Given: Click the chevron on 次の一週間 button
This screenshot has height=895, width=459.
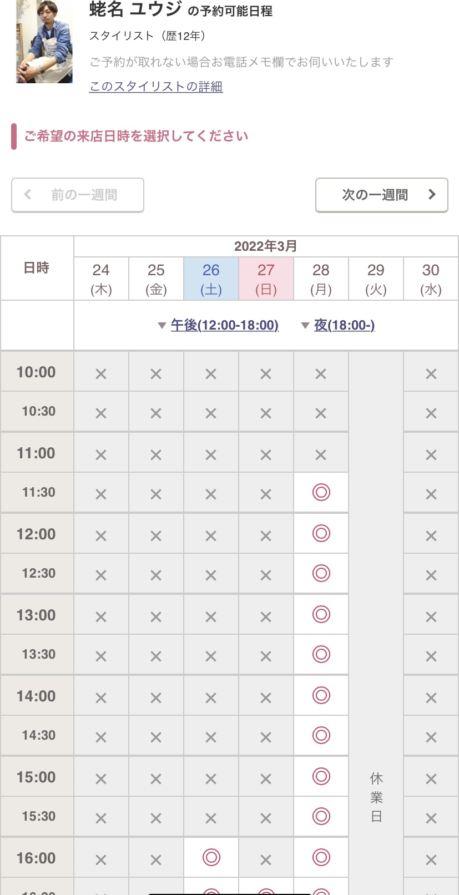Looking at the screenshot, I should (432, 194).
